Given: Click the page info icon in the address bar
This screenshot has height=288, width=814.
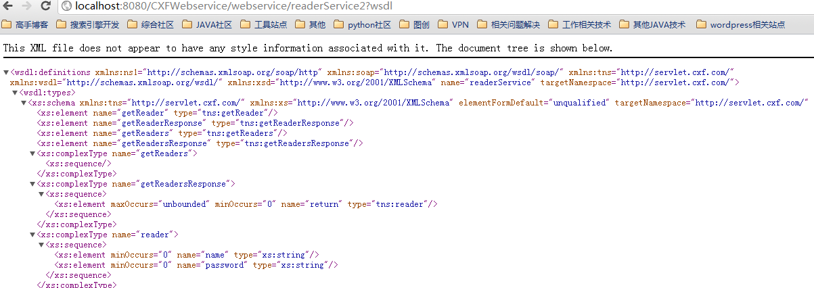Looking at the screenshot, I should (66, 6).
